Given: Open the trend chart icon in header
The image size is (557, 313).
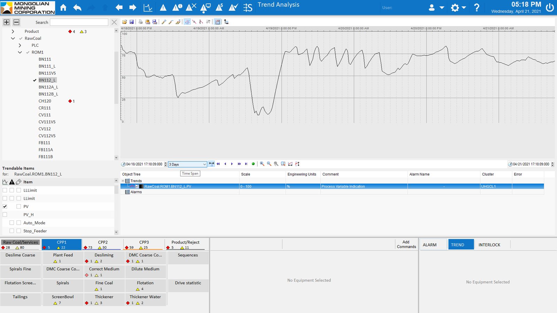Looking at the screenshot, I should pos(148,7).
